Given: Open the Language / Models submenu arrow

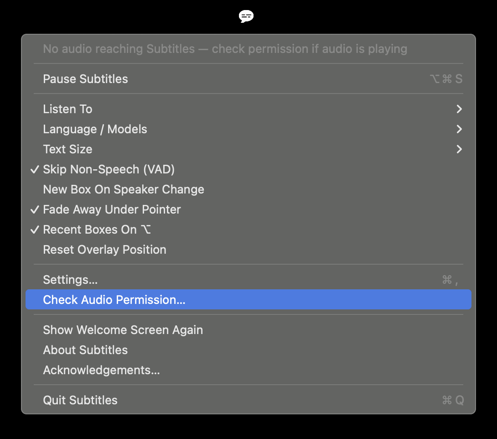Looking at the screenshot, I should [459, 129].
